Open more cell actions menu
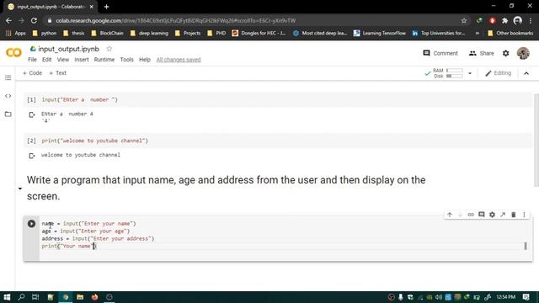 pos(524,215)
